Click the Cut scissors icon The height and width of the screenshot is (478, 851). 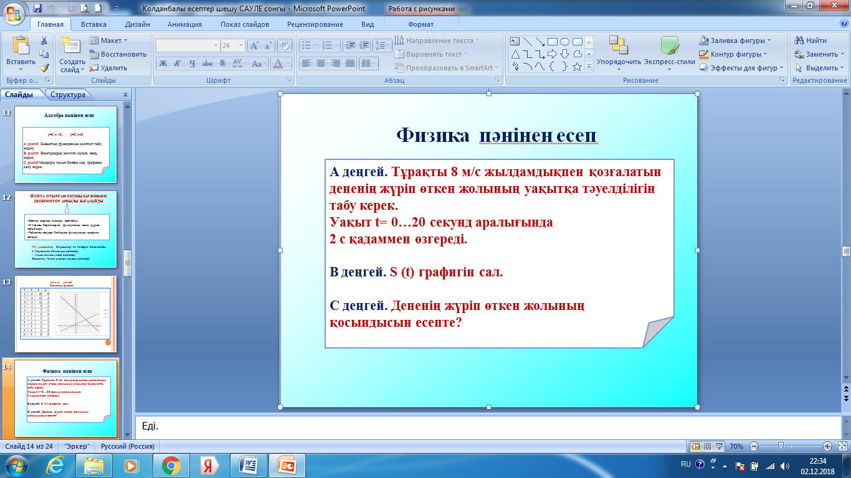coord(44,40)
